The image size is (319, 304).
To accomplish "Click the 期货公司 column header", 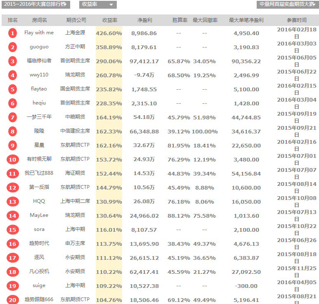I will click(76, 20).
